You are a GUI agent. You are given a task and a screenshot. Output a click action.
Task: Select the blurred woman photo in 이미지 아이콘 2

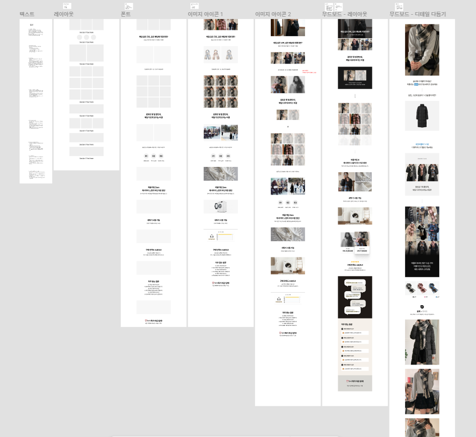point(296,85)
